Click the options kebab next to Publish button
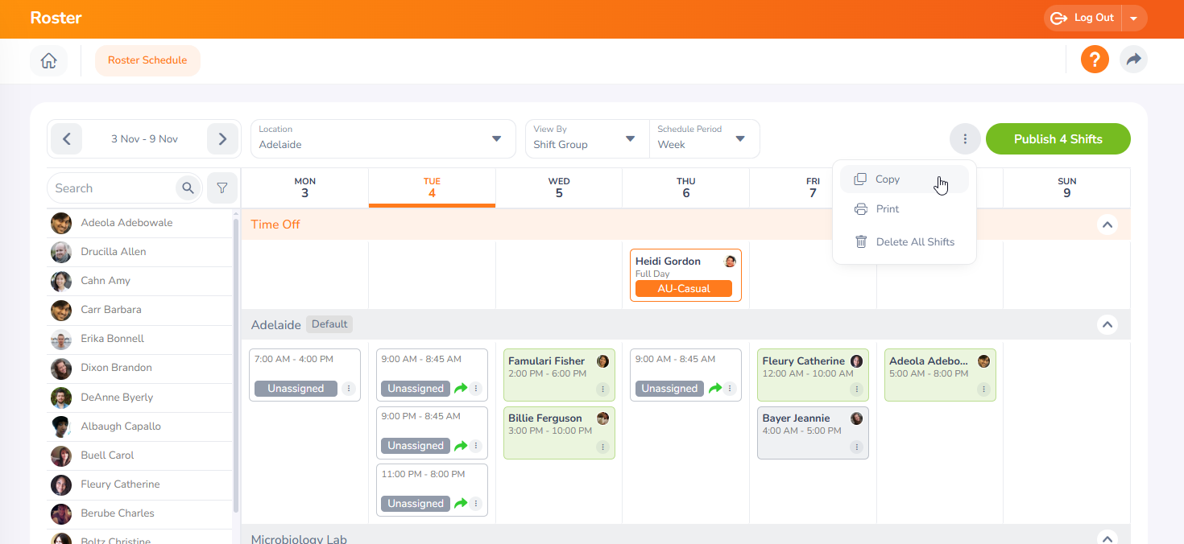 coord(965,138)
